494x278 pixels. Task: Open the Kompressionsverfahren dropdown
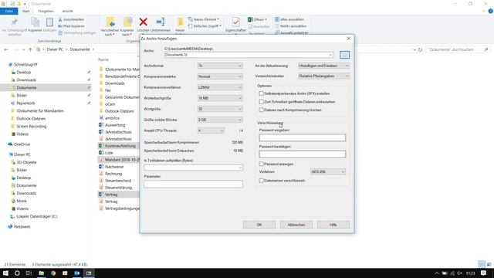(220, 87)
